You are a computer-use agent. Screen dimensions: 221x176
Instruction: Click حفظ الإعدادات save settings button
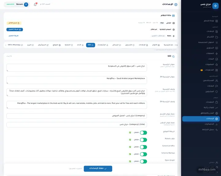coord(98,169)
